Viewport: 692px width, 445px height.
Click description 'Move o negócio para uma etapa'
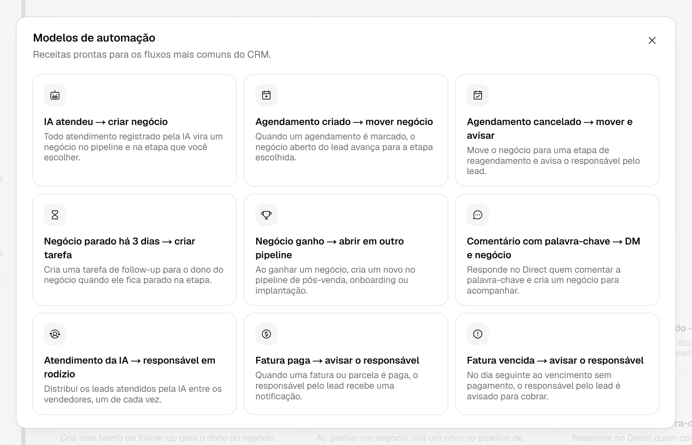tap(553, 161)
